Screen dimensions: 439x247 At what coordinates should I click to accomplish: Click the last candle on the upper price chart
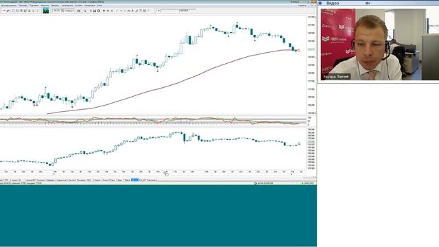tap(299, 50)
